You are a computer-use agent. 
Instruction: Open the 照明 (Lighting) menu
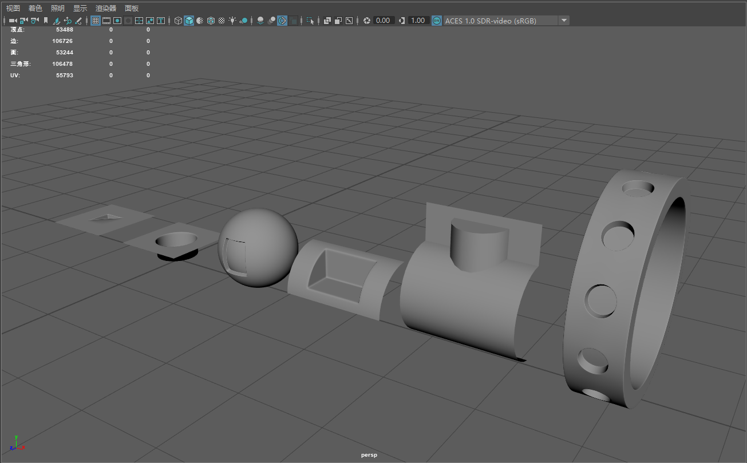pos(58,8)
